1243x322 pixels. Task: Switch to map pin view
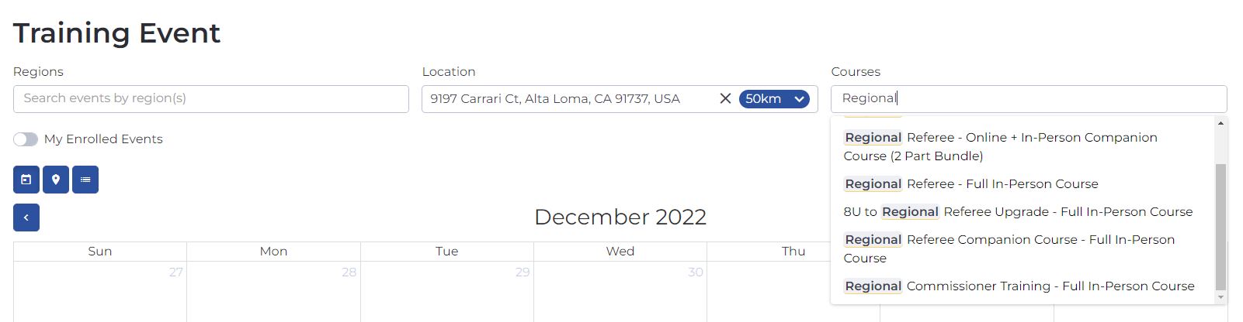tap(56, 180)
